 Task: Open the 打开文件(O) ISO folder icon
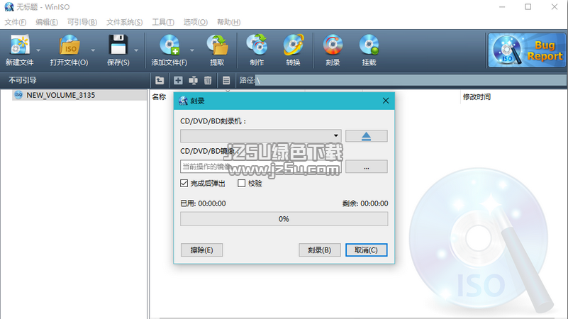tap(69, 45)
